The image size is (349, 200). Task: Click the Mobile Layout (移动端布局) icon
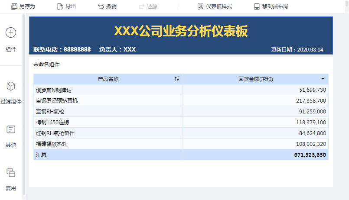pos(257,6)
